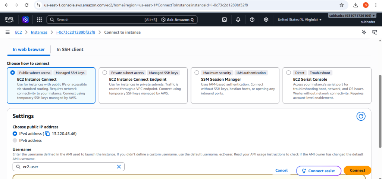Image resolution: width=382 pixels, height=179 pixels.
Task: Click the Choose how to connect label
Action: [28, 64]
